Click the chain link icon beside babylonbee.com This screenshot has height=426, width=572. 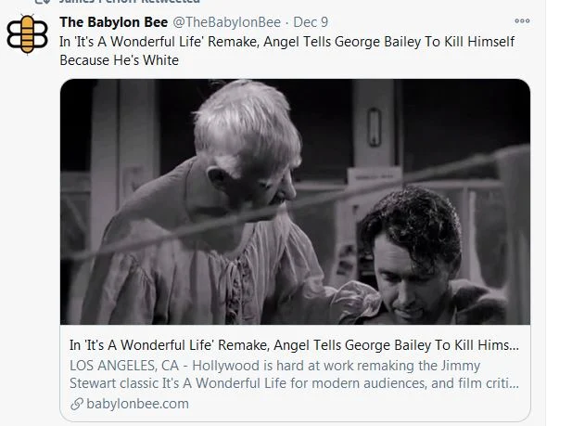77,404
